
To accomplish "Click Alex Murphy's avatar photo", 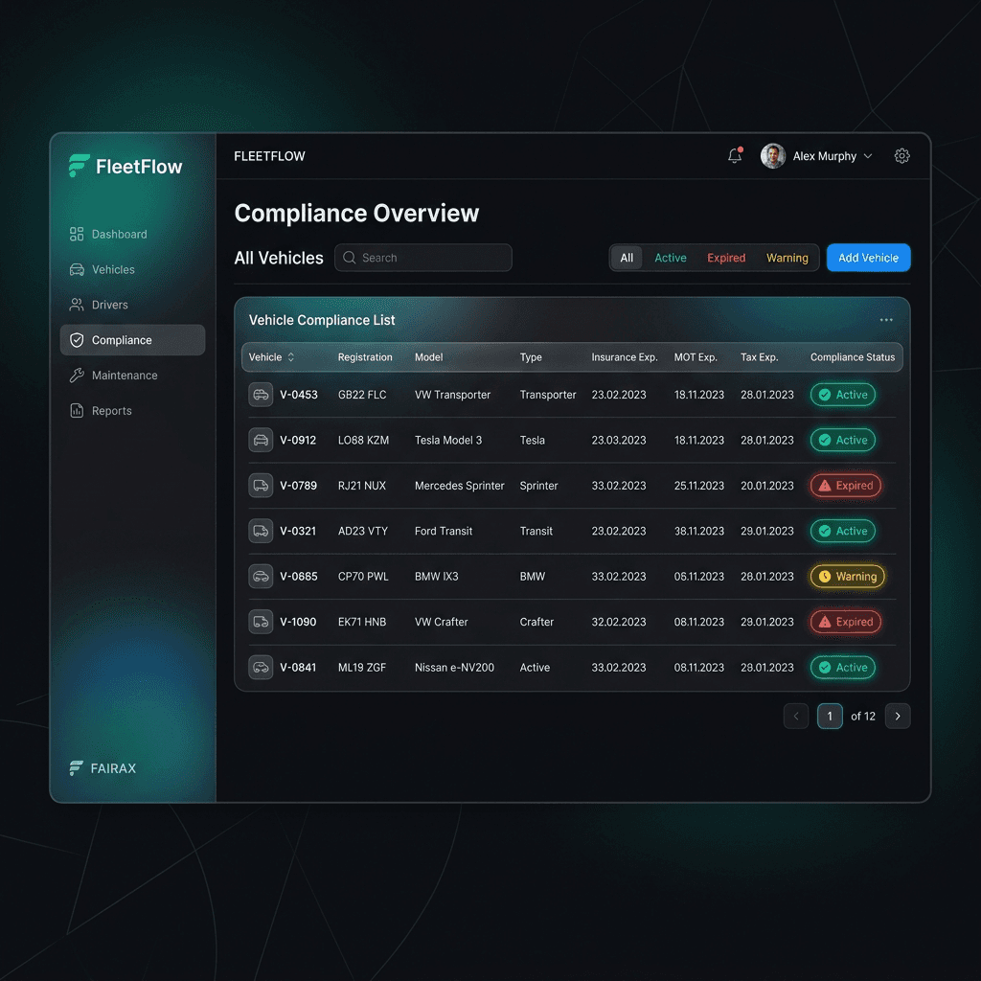I will click(x=773, y=156).
